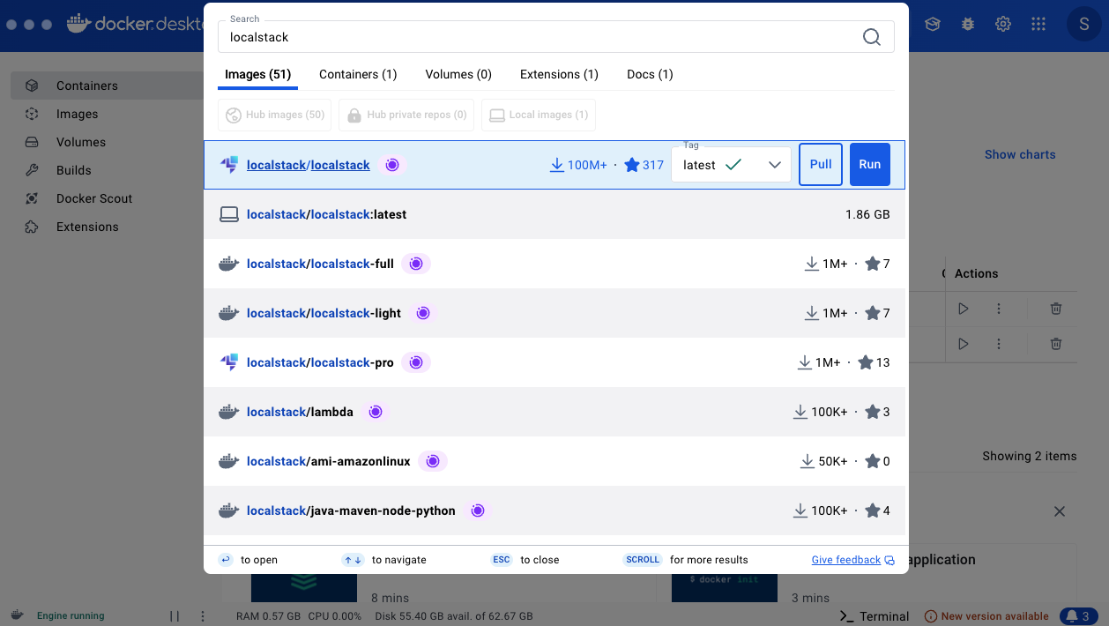Click the badge next to localstack/java-maven-node-python
The height and width of the screenshot is (626, 1109).
(478, 510)
